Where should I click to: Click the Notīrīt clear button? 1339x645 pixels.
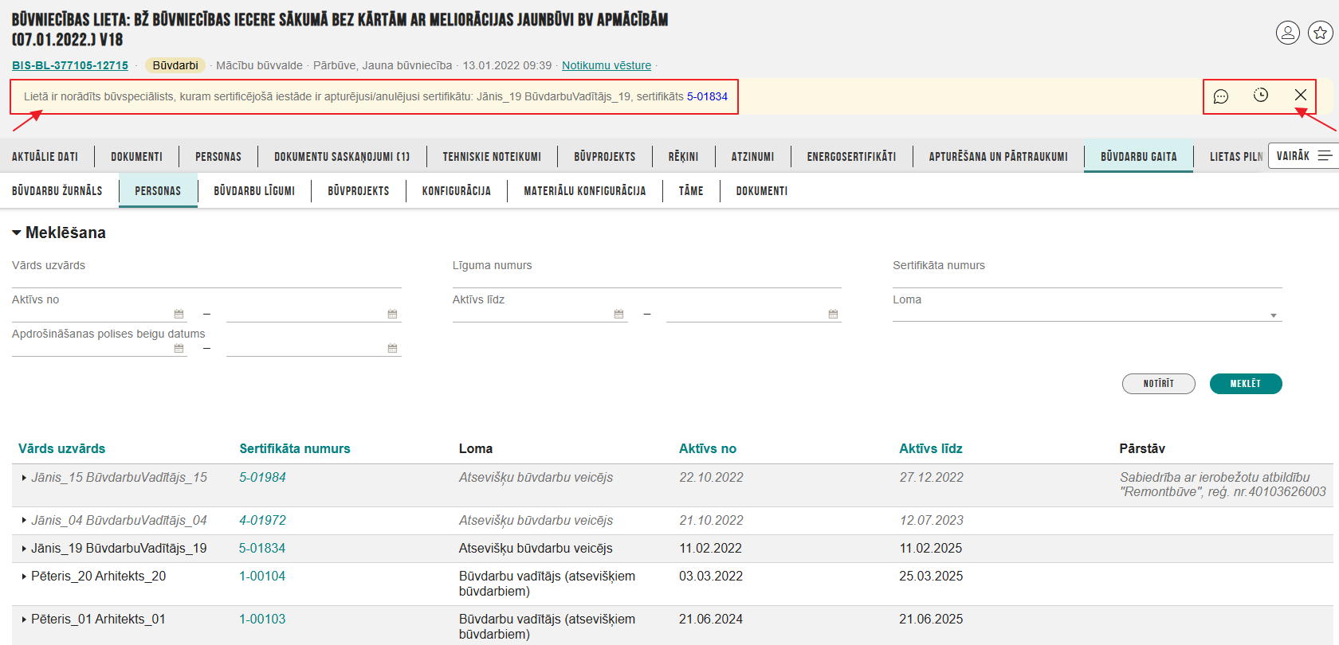coord(1159,384)
